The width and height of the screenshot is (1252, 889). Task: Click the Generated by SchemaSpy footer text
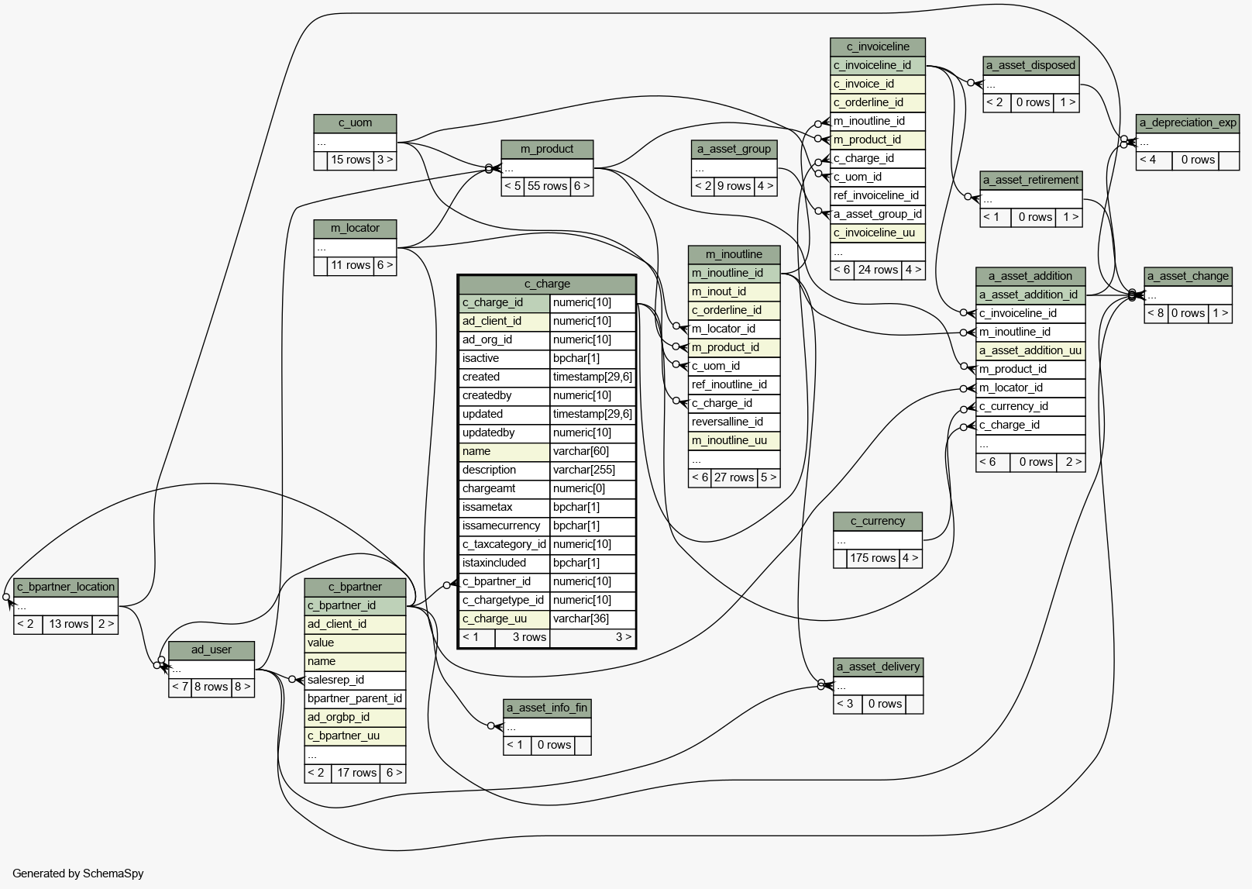[x=78, y=873]
